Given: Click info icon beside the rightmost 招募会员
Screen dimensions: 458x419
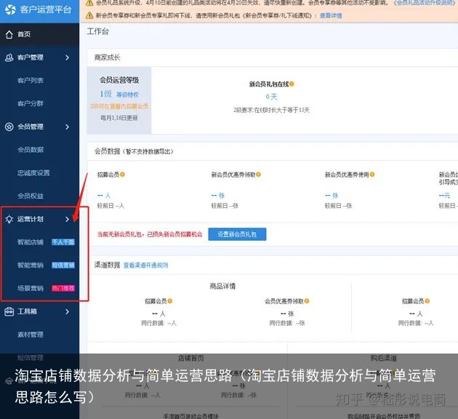Looking at the screenshot, I should (427, 301).
